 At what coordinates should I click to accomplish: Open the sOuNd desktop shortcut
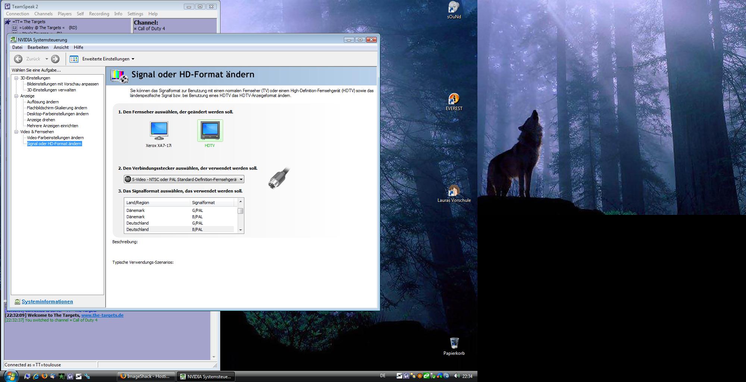coord(454,10)
